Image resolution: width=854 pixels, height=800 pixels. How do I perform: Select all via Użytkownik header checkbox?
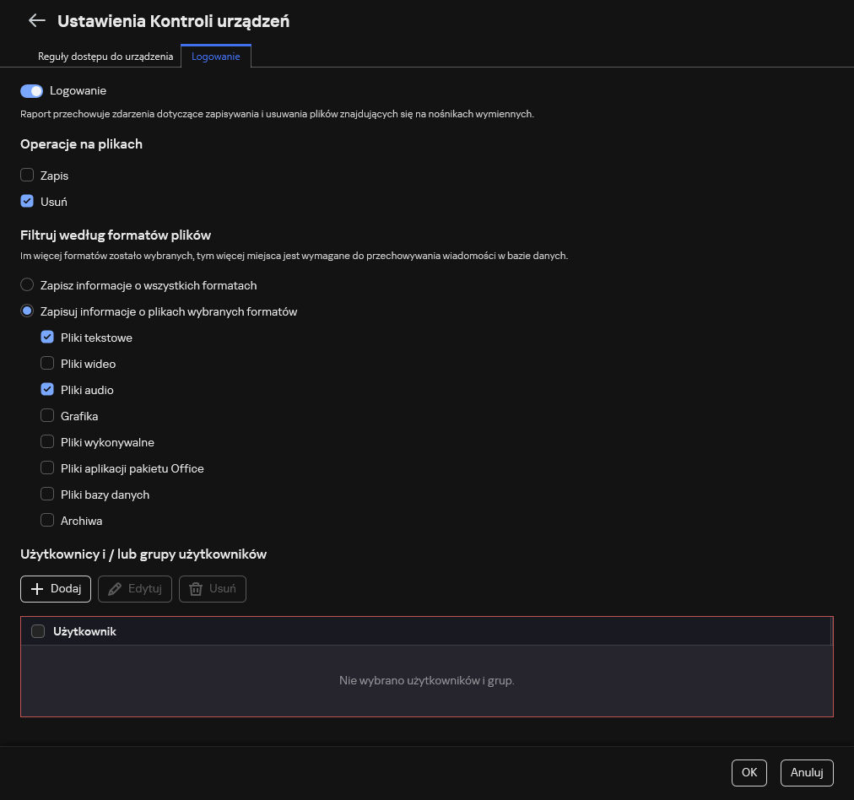pyautogui.click(x=38, y=631)
